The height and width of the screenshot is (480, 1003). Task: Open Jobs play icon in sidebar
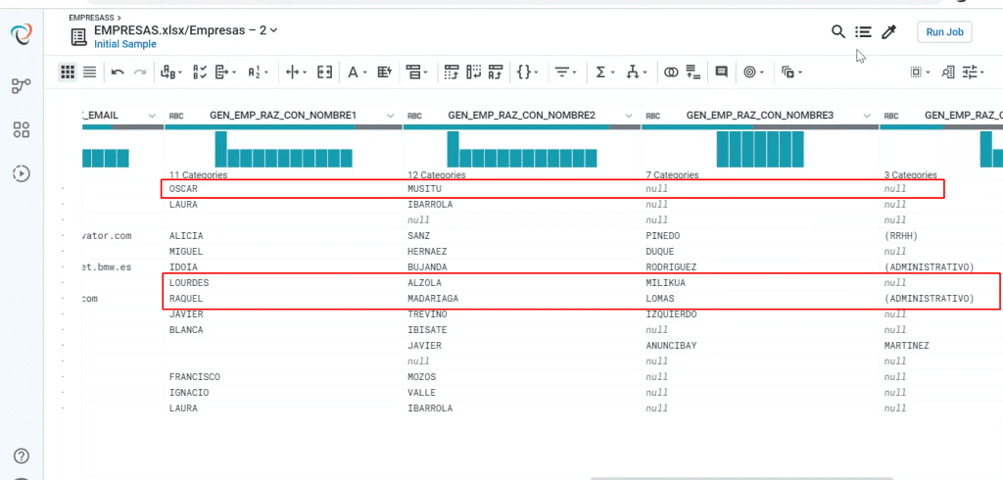(x=22, y=172)
